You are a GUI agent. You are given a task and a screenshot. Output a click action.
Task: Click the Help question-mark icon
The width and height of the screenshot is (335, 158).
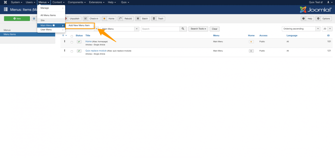point(304,19)
